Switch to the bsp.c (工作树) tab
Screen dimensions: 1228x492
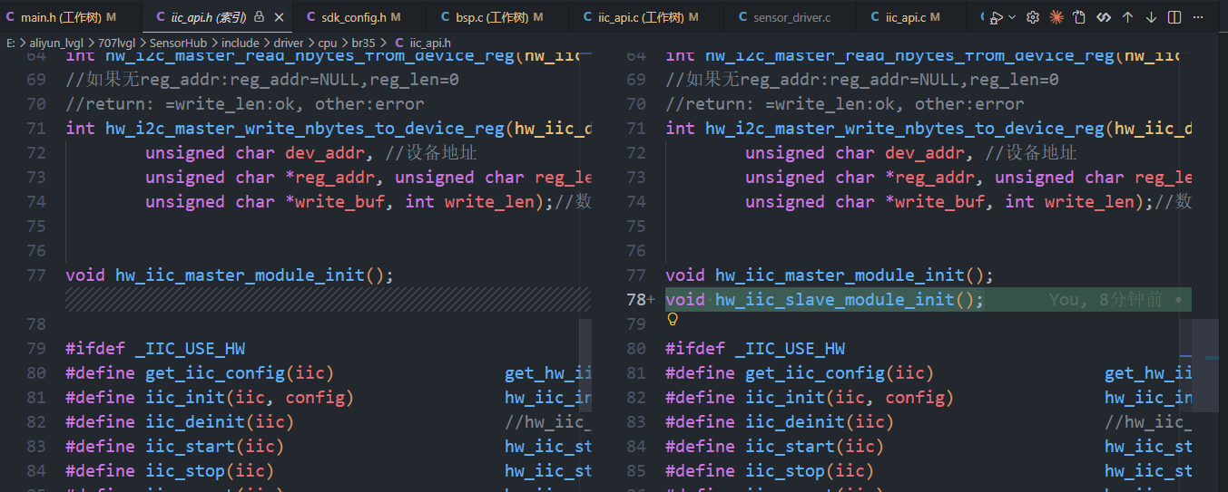point(499,17)
